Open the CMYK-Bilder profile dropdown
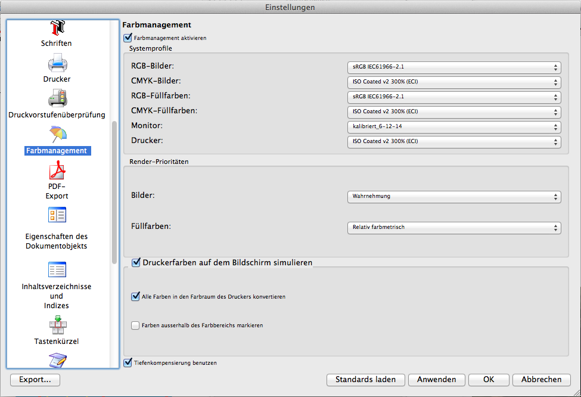The height and width of the screenshot is (397, 581). 453,82
